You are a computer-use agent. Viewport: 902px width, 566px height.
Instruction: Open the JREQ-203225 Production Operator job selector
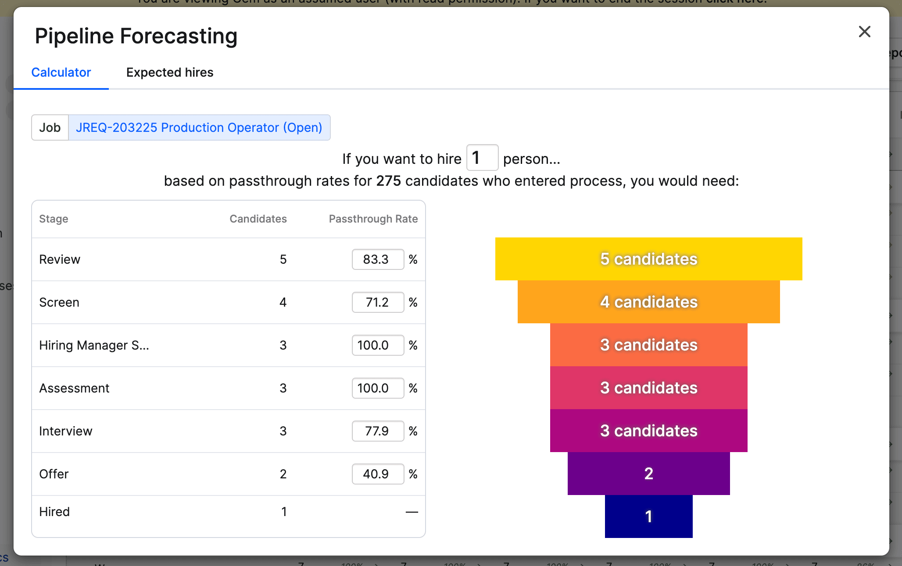(x=199, y=127)
